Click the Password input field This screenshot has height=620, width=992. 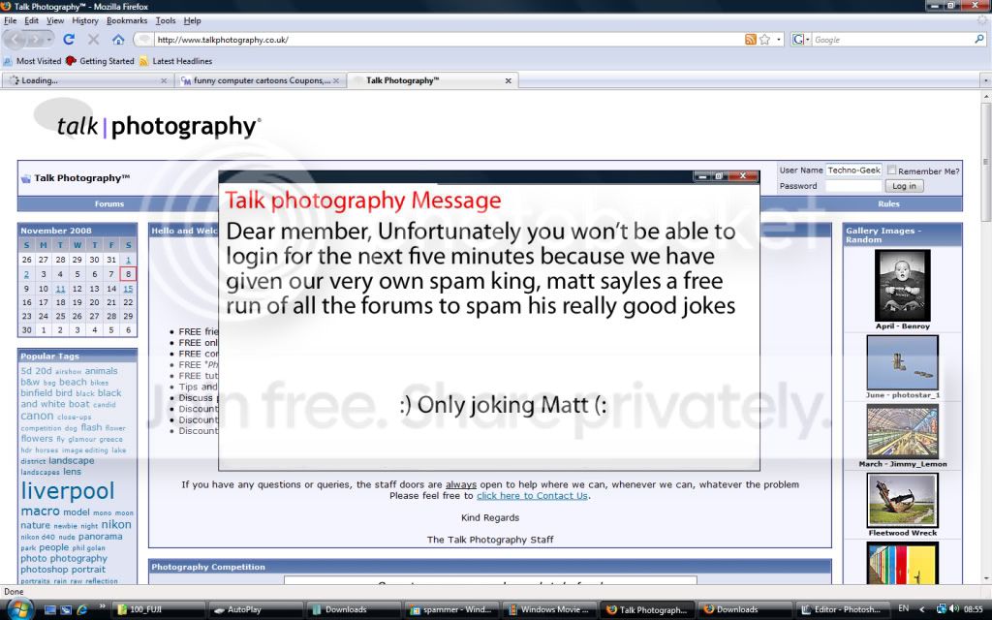point(853,186)
